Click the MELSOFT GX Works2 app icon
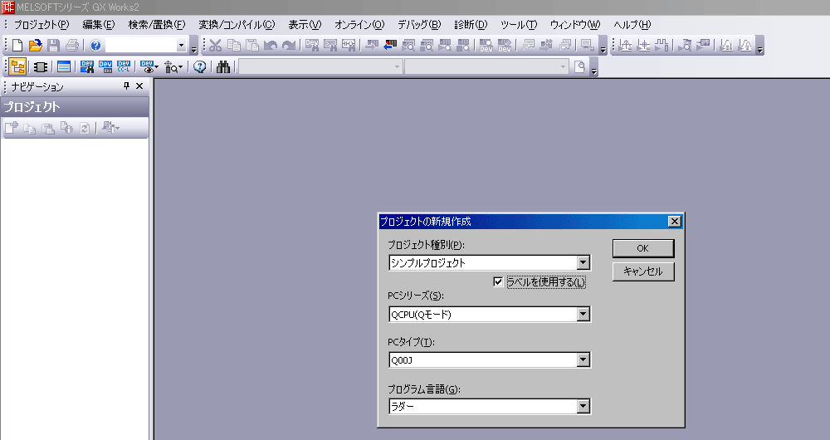This screenshot has width=830, height=440. [8, 7]
